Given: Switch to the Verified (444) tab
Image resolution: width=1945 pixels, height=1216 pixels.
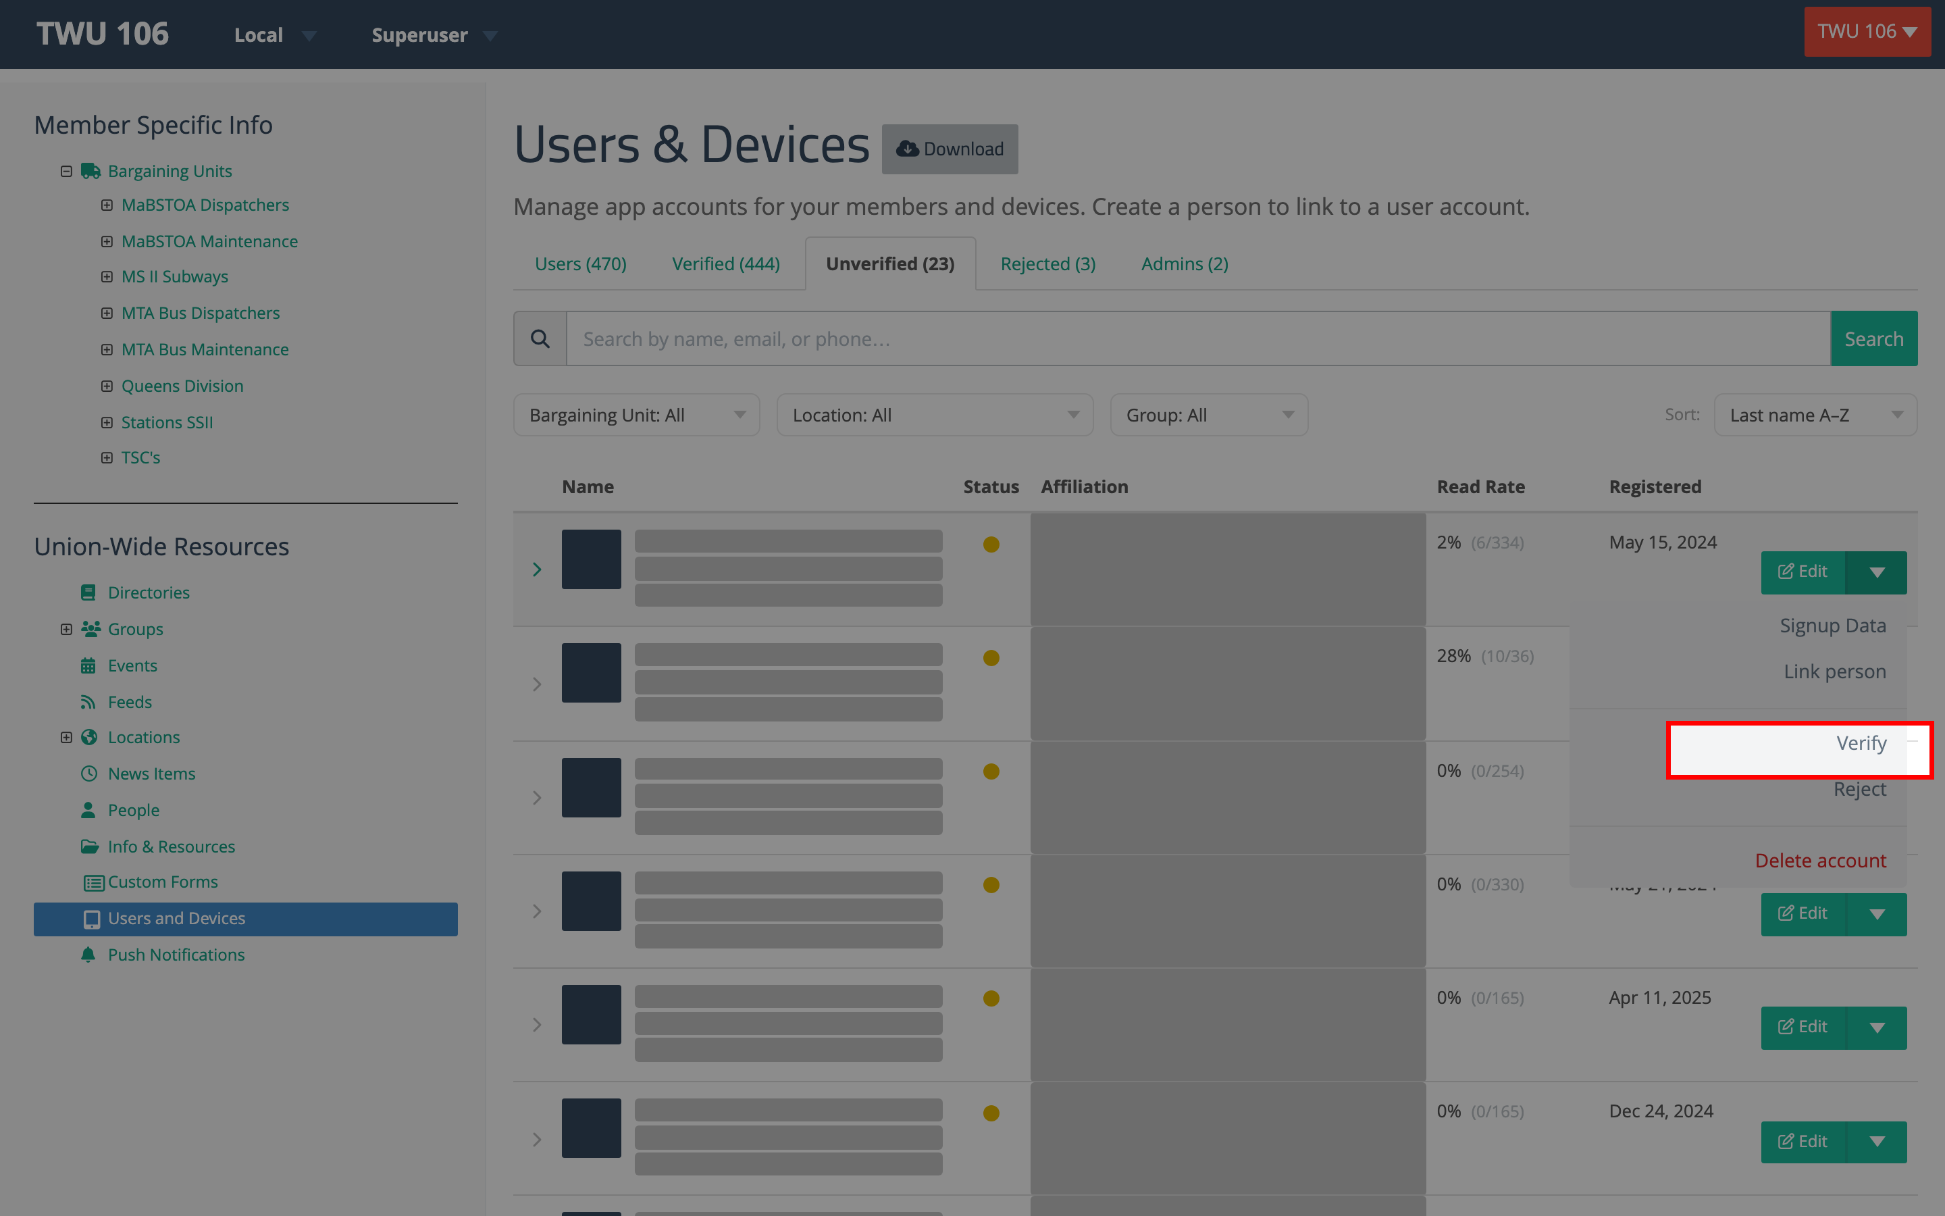Looking at the screenshot, I should coord(726,263).
